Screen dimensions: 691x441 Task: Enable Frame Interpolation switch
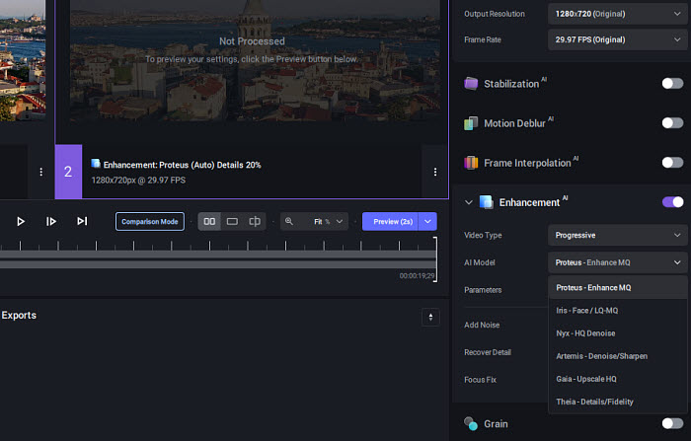(x=672, y=163)
